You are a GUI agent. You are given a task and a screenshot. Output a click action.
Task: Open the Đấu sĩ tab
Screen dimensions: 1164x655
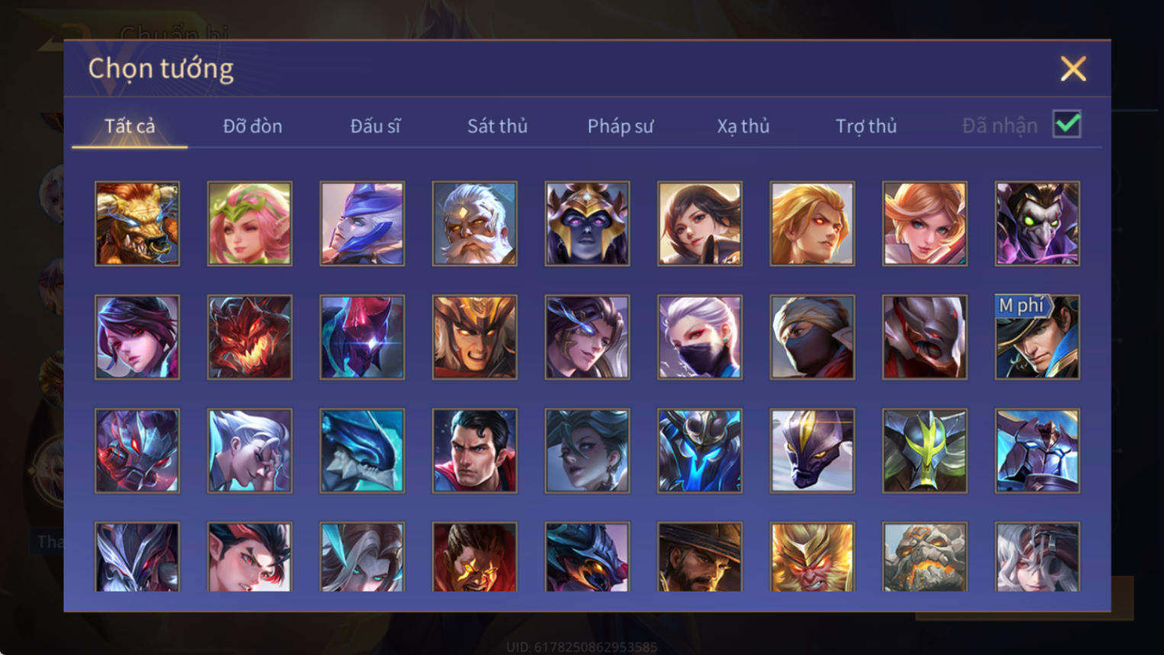pyautogui.click(x=375, y=126)
